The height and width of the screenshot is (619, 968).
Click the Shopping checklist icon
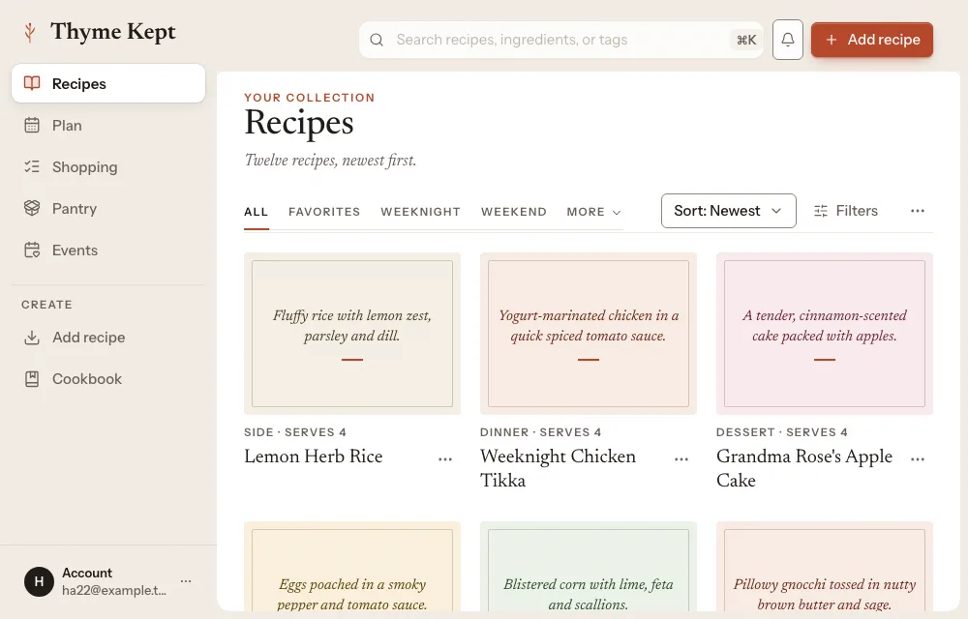click(32, 166)
